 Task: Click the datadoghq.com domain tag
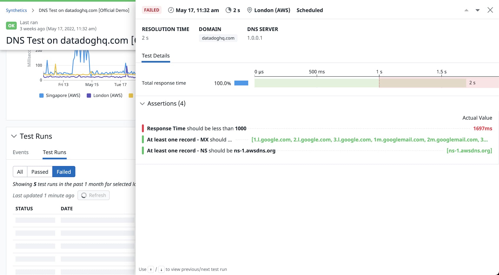pos(218,38)
